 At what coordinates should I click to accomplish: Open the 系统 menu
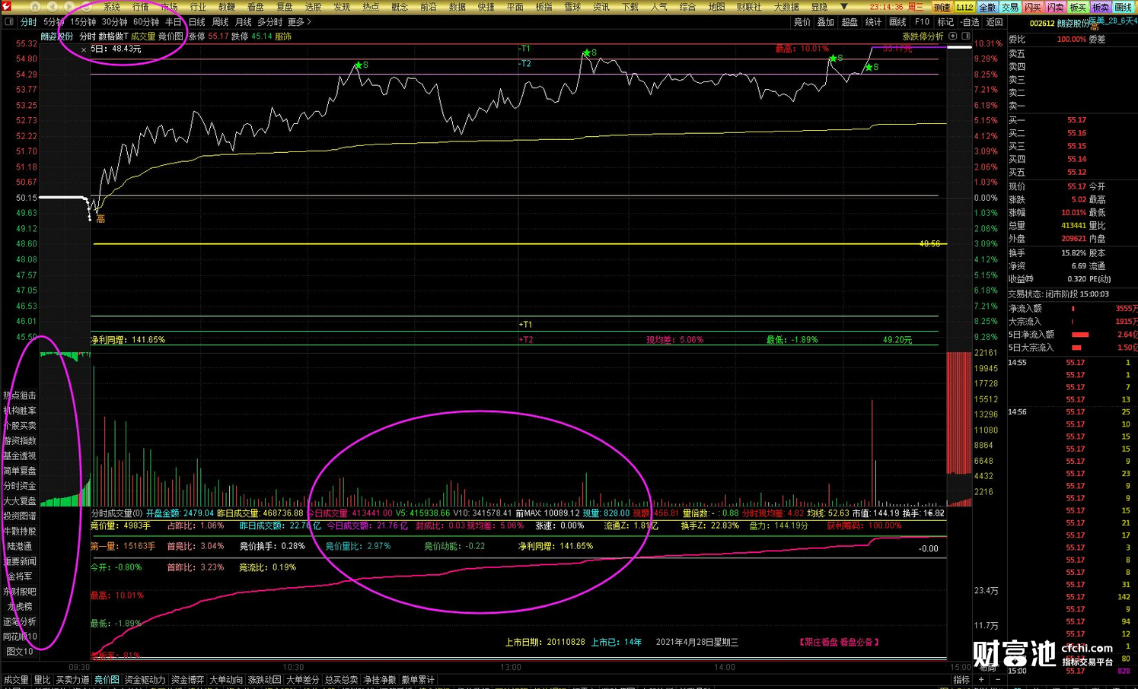click(112, 7)
